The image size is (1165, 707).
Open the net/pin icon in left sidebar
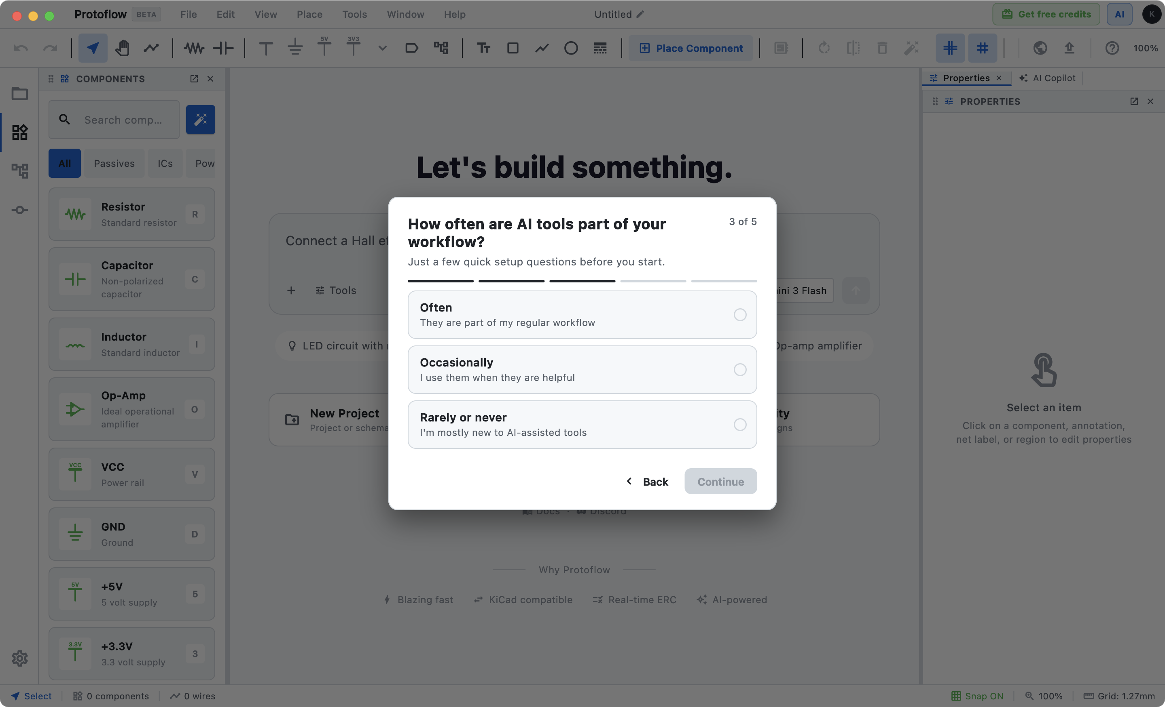19,210
